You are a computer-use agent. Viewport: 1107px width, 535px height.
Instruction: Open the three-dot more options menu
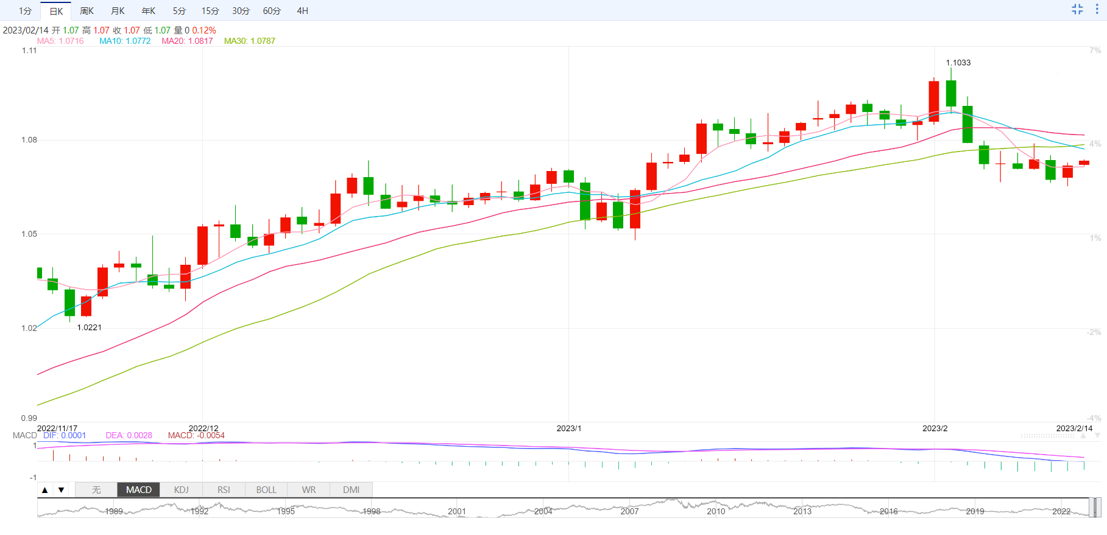pos(1097,9)
